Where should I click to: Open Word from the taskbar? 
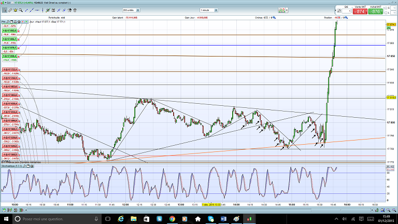(223, 219)
